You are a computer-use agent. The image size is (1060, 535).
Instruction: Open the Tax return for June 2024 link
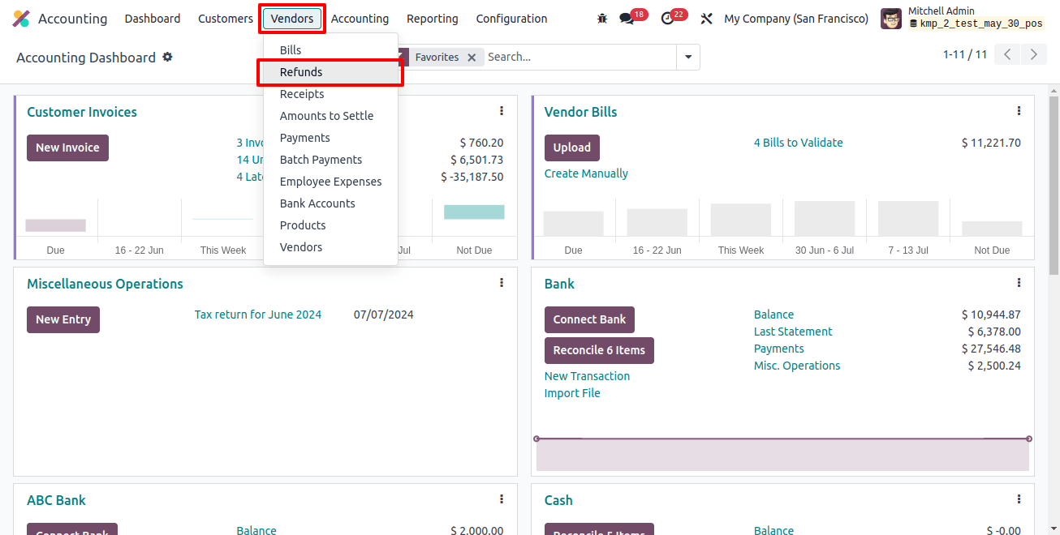258,315
